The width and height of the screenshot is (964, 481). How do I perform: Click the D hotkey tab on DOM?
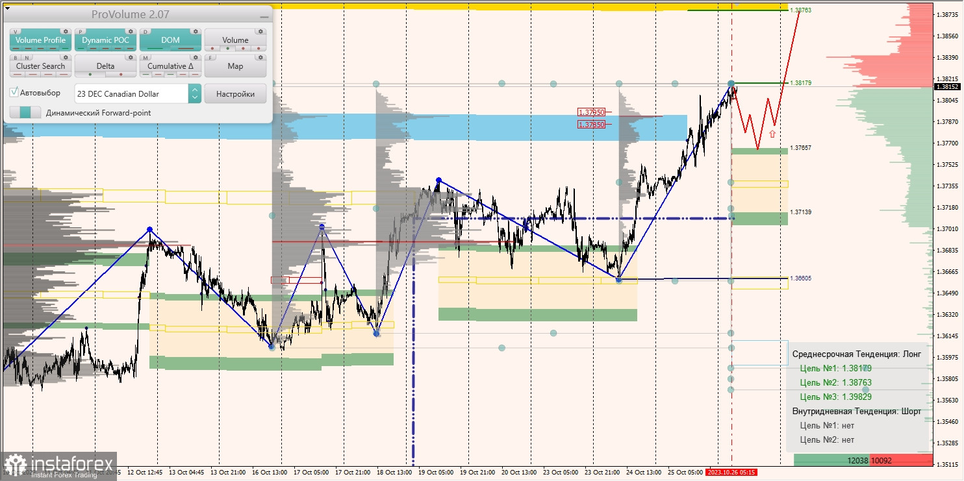point(146,32)
